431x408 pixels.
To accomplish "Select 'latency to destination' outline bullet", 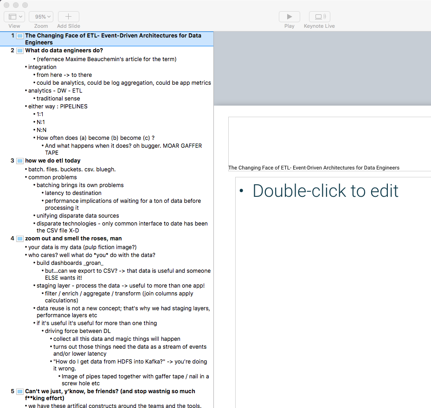I will (x=73, y=193).
